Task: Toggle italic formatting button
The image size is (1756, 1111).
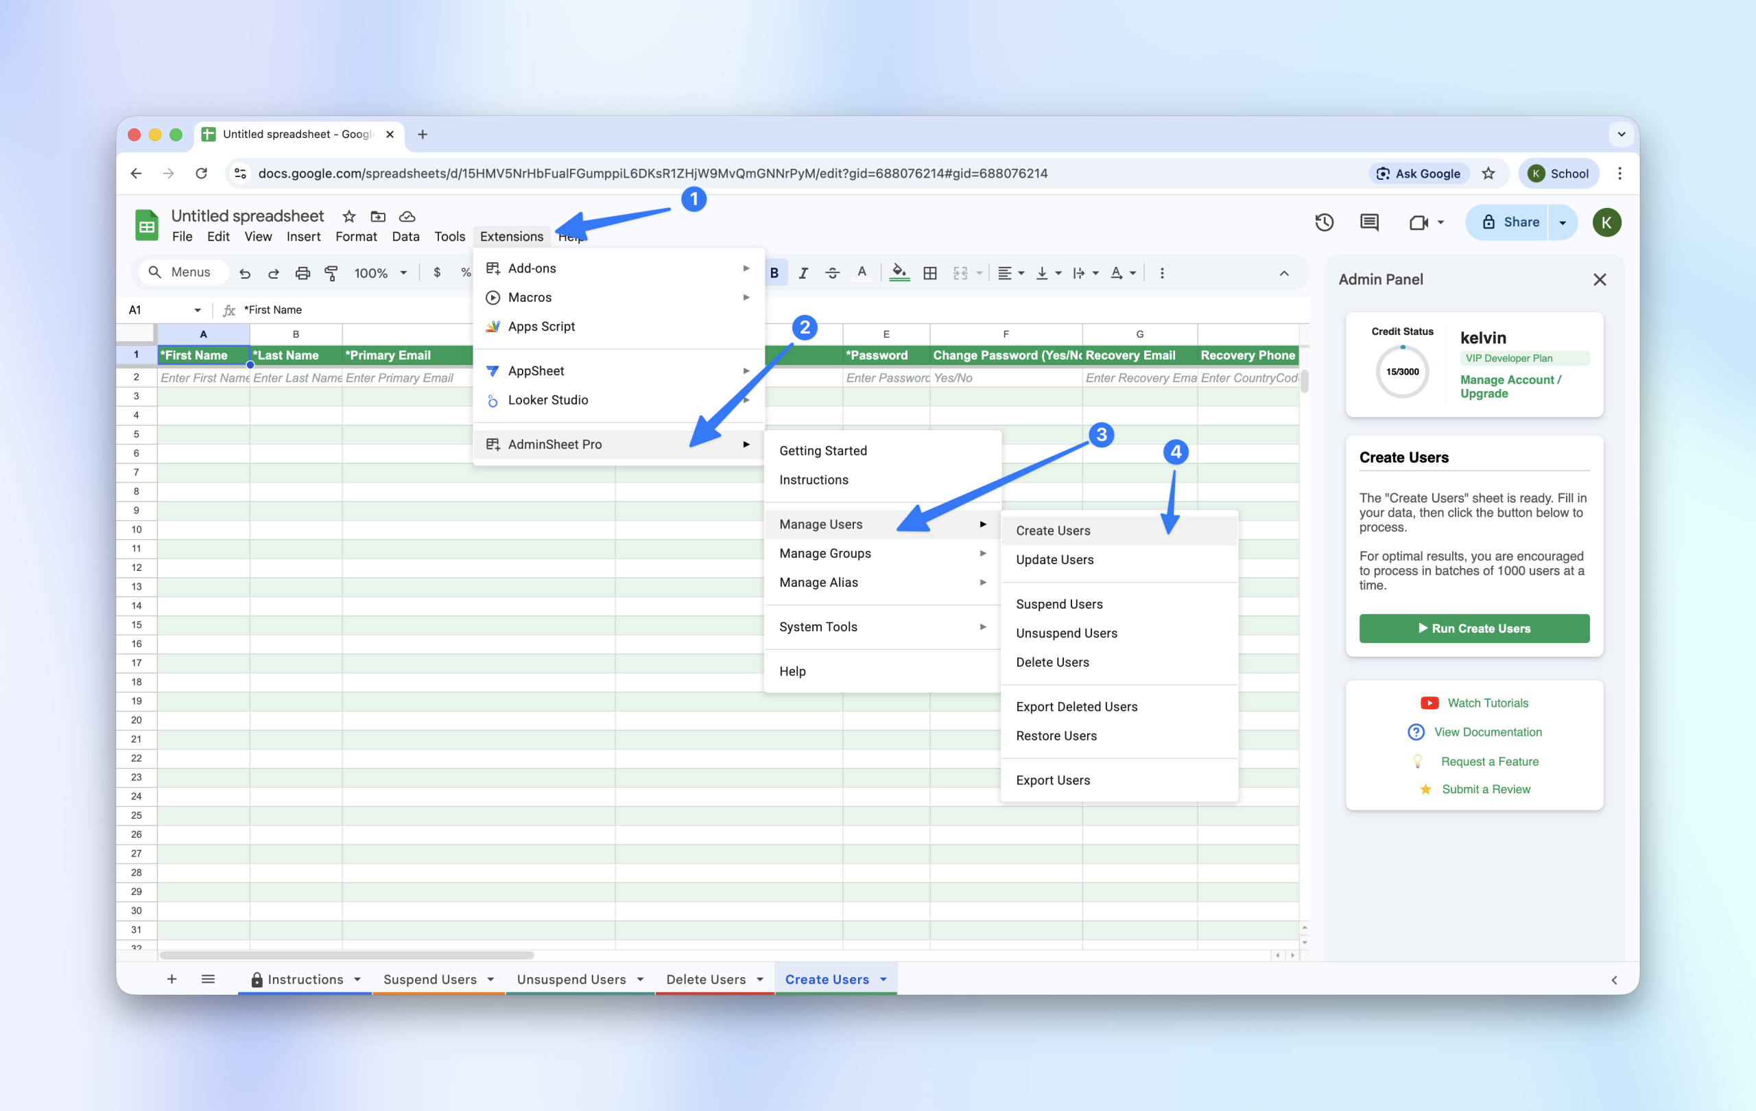Action: [803, 273]
